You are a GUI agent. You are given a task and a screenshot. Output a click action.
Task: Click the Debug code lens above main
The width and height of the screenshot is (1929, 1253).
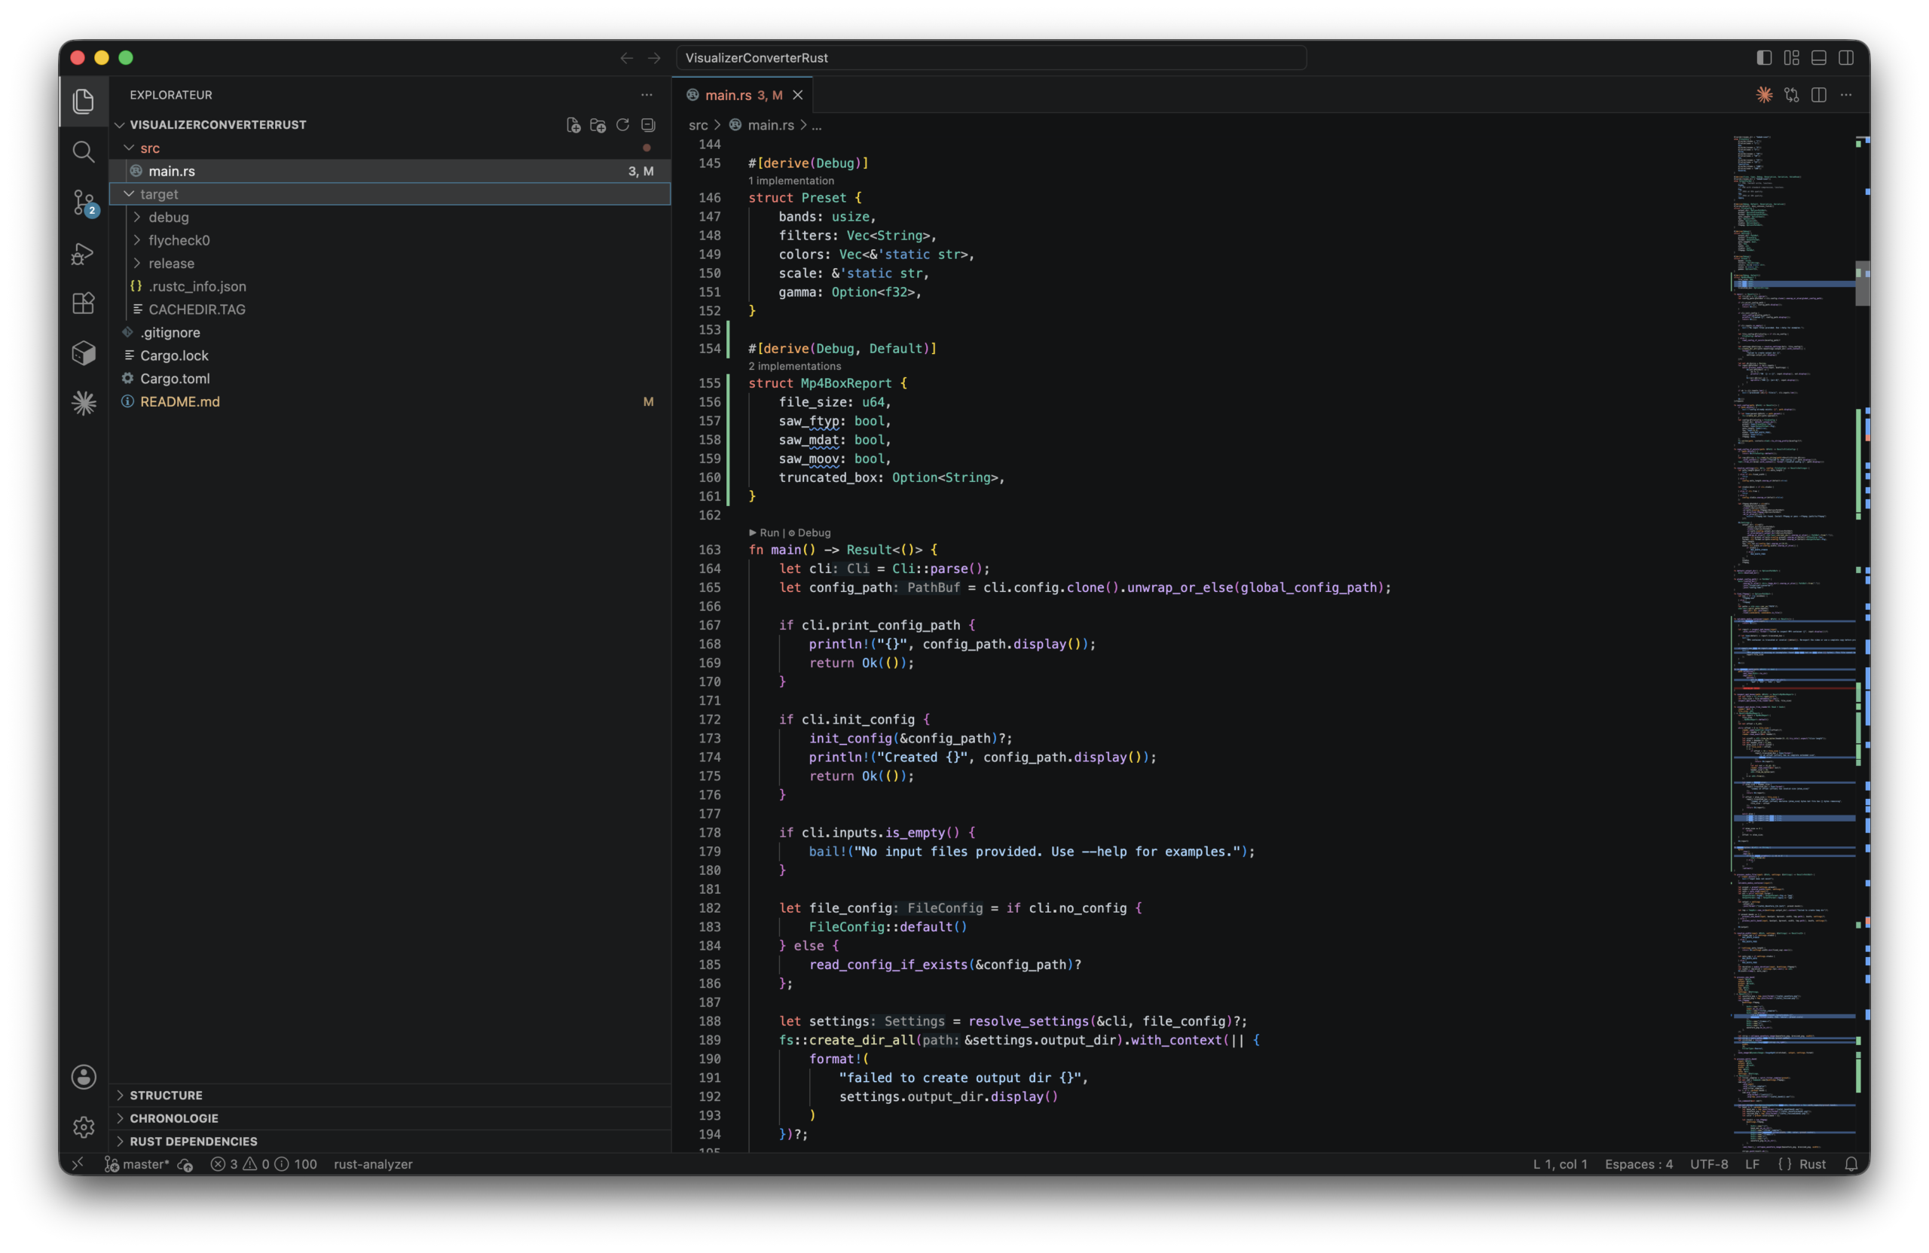pos(809,532)
